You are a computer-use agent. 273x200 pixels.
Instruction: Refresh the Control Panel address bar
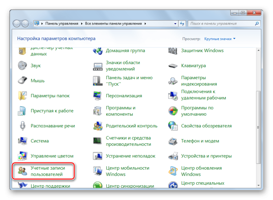(182, 24)
